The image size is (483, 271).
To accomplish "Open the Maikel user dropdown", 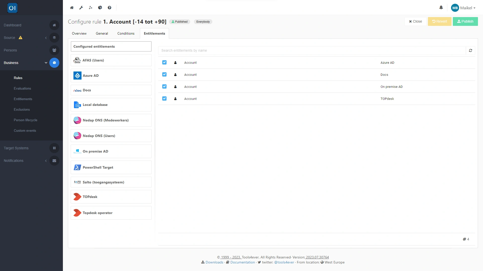I will pos(468,8).
